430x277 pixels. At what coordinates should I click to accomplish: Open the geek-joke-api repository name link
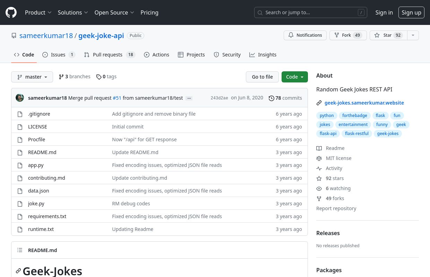(x=101, y=36)
